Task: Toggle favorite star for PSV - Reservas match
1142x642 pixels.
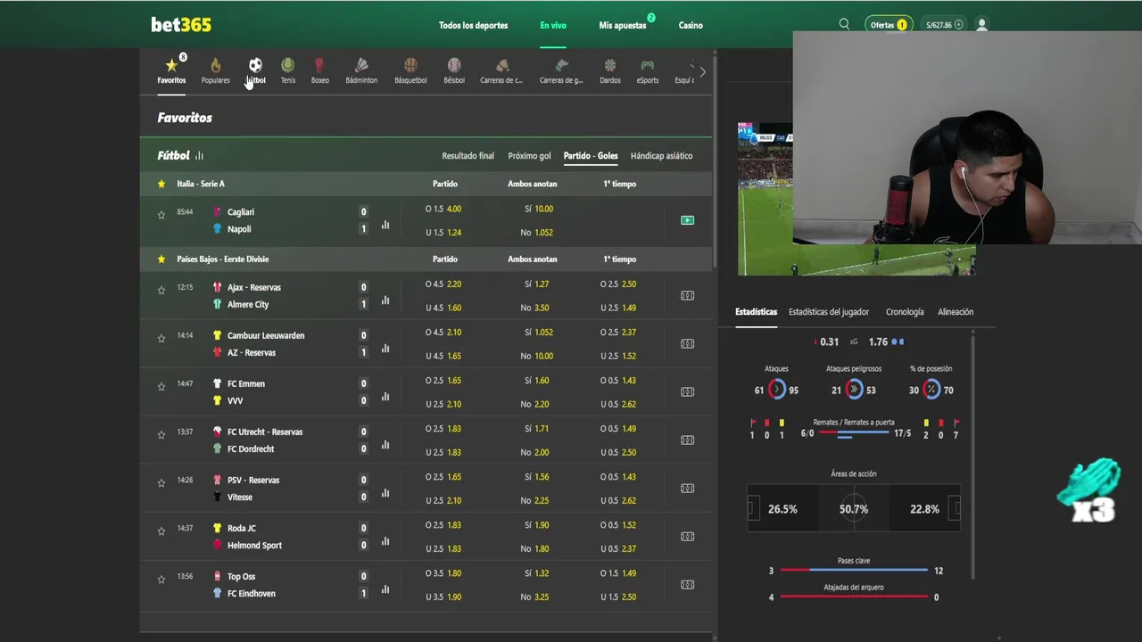Action: (161, 482)
